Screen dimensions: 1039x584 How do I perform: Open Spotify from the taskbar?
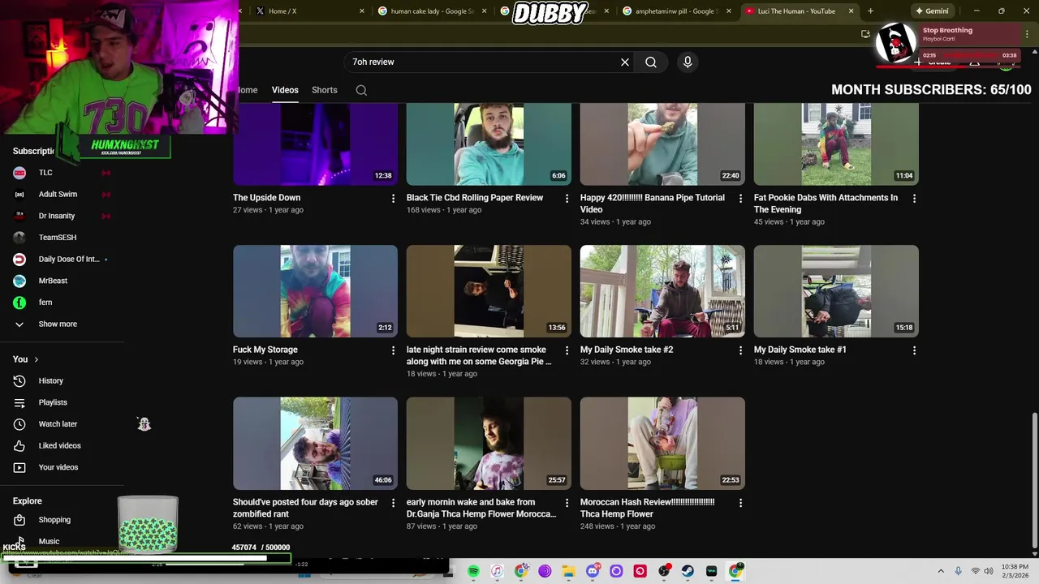pos(473,571)
